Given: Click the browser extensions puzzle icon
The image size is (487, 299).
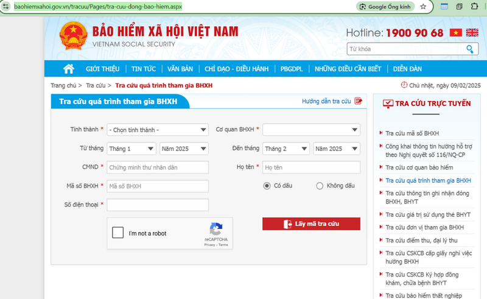Looking at the screenshot, I should (x=474, y=6).
